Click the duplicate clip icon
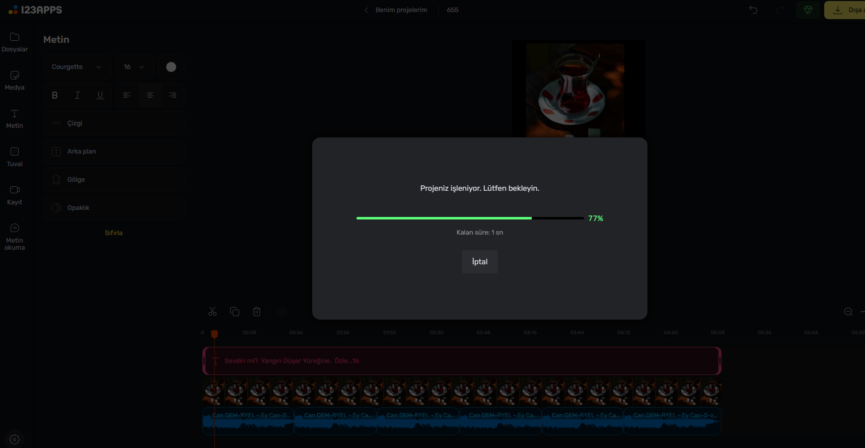 click(x=235, y=312)
